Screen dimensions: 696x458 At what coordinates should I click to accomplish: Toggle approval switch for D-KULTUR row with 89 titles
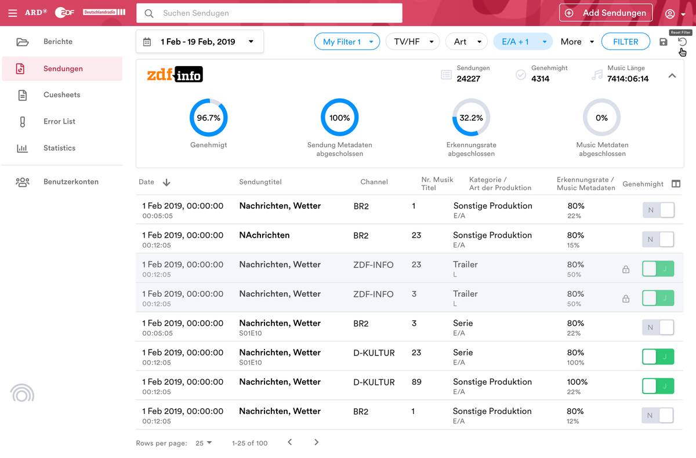coord(658,386)
